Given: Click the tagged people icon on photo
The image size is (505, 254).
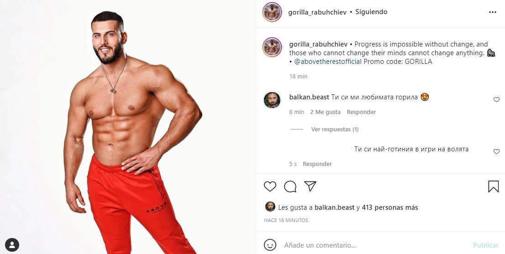Looking at the screenshot, I should coord(12,245).
